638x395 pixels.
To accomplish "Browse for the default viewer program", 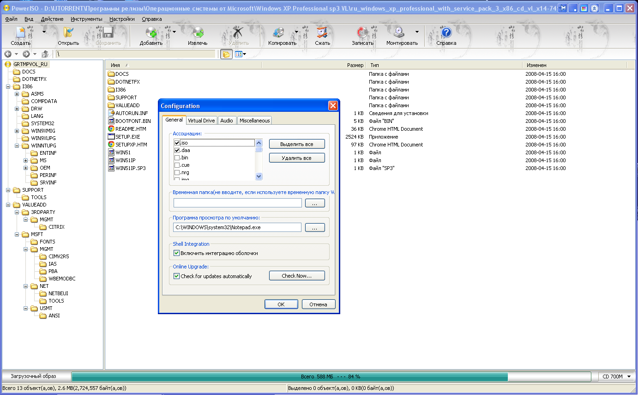I will 315,228.
